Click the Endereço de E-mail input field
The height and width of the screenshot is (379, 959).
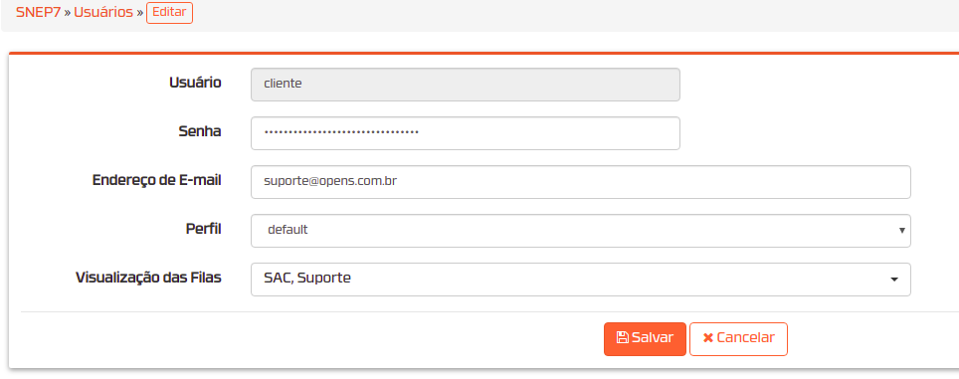580,182
